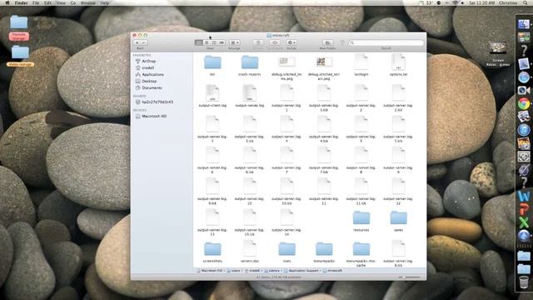Launch Microsoft Word from the Dock
This screenshot has width=533, height=300.
524,196
